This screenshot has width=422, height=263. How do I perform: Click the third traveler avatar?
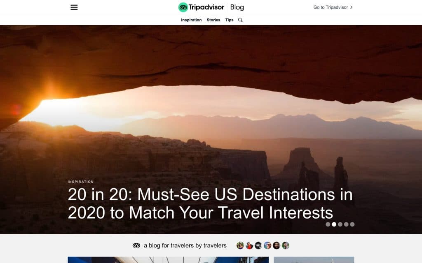click(258, 245)
